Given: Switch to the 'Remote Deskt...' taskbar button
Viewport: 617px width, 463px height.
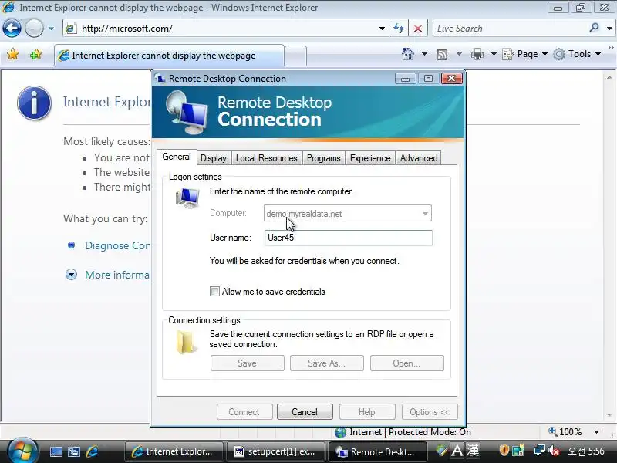Looking at the screenshot, I should (x=378, y=451).
